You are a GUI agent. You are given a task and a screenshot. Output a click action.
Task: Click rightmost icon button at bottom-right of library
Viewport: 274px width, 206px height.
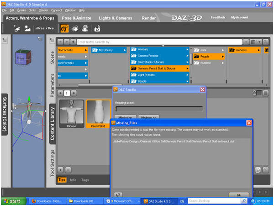pos(266,170)
